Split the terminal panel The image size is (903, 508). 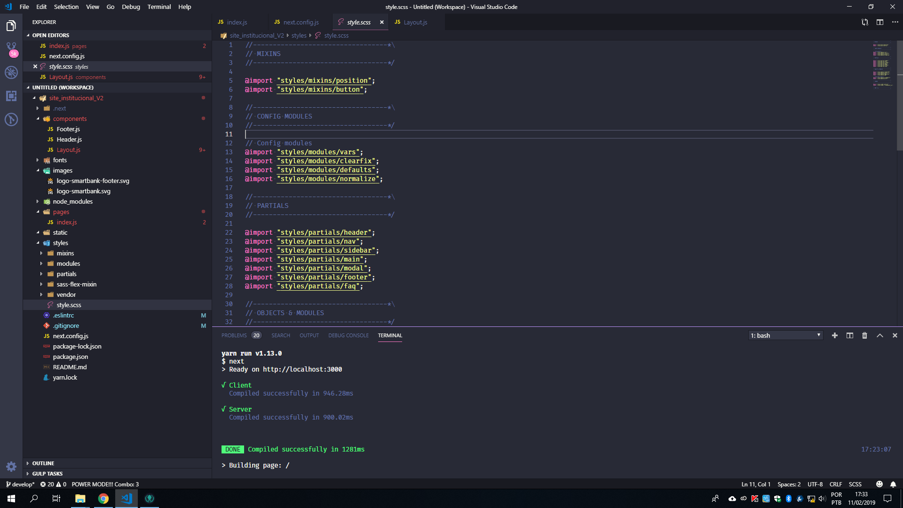tap(849, 335)
